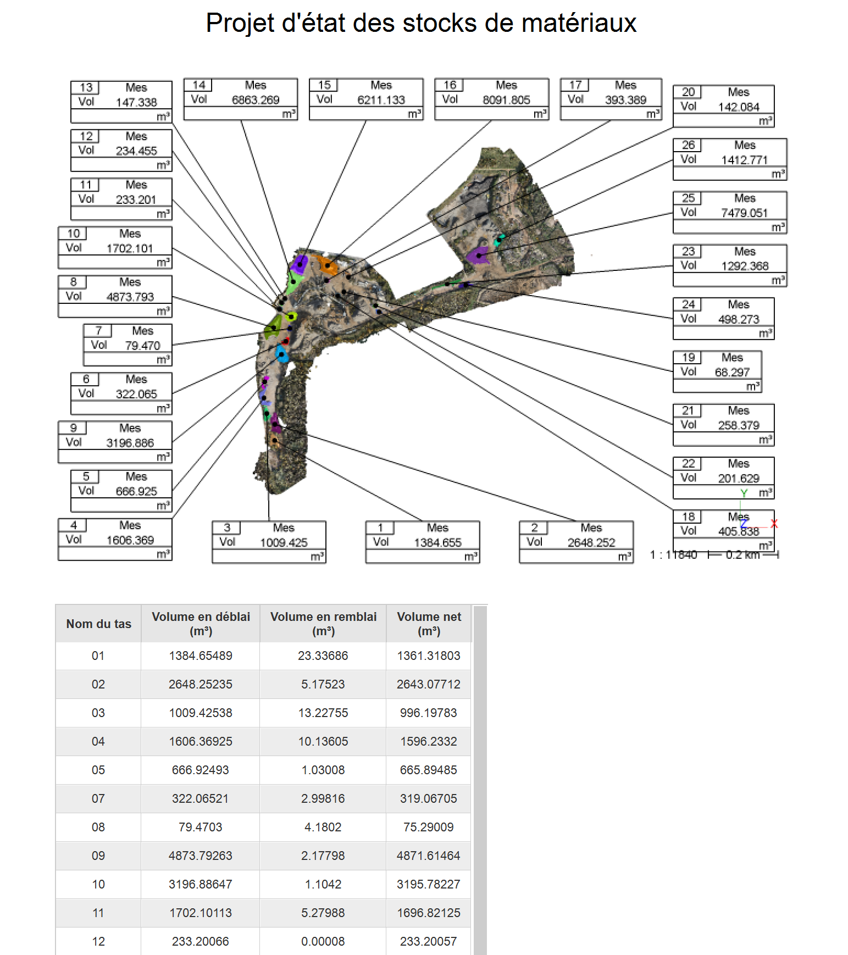The width and height of the screenshot is (848, 955).
Task: Click the table's vertical scrollbar
Action: coord(480,780)
